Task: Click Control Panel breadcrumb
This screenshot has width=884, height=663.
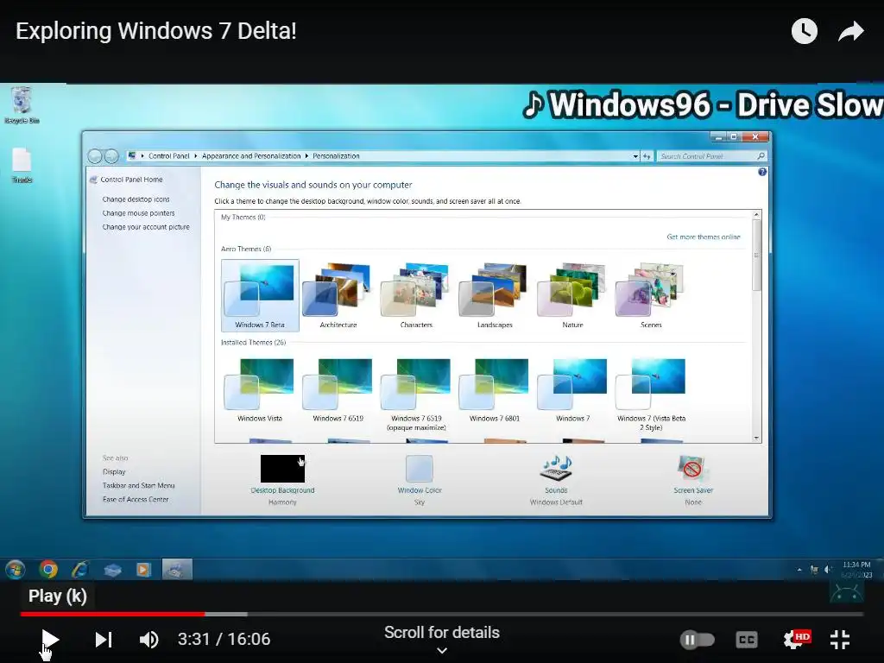Action: point(168,156)
